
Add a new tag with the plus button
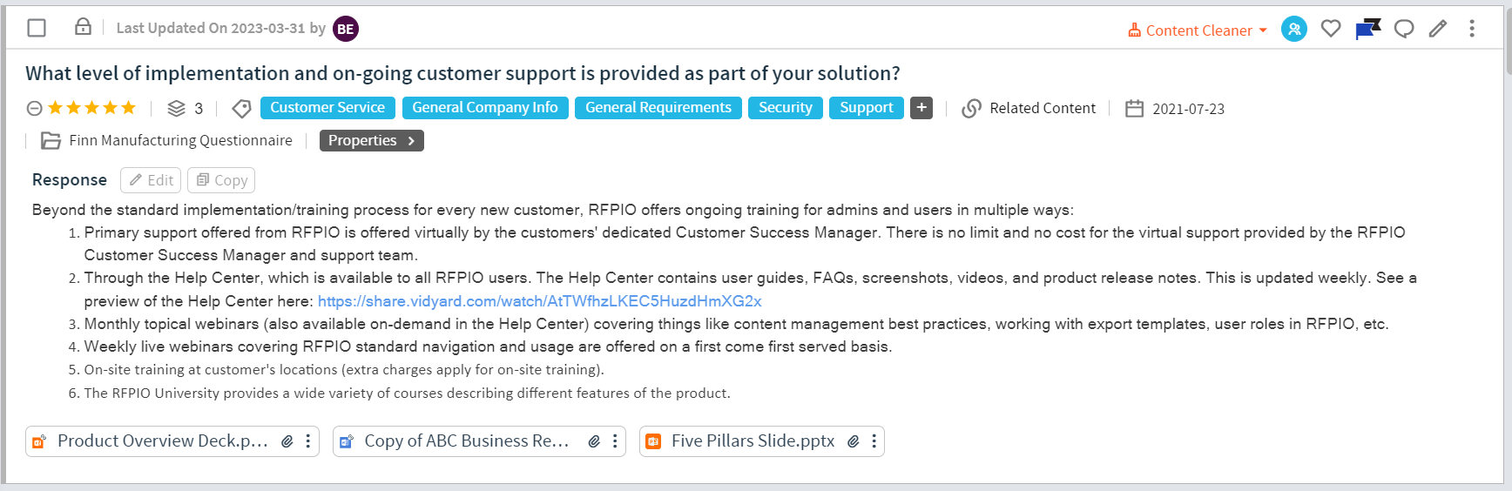(921, 108)
